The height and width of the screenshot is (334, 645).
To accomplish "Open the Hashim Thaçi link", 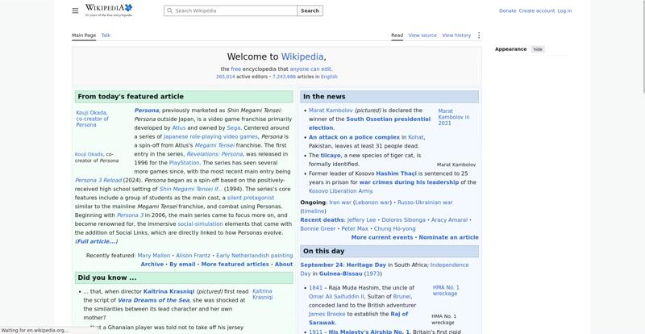I will (396, 173).
